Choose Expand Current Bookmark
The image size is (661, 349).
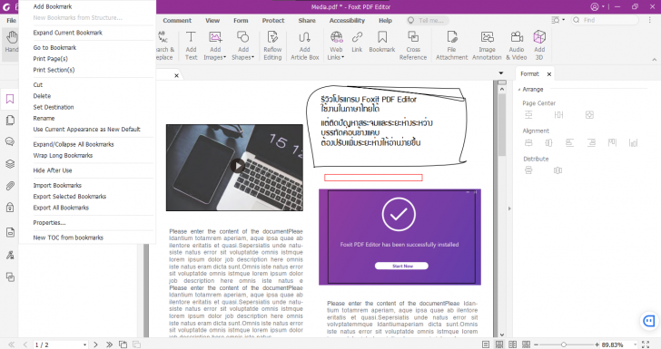(x=68, y=33)
